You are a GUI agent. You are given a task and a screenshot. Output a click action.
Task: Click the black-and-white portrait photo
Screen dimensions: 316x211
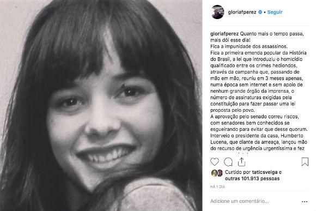101,106
